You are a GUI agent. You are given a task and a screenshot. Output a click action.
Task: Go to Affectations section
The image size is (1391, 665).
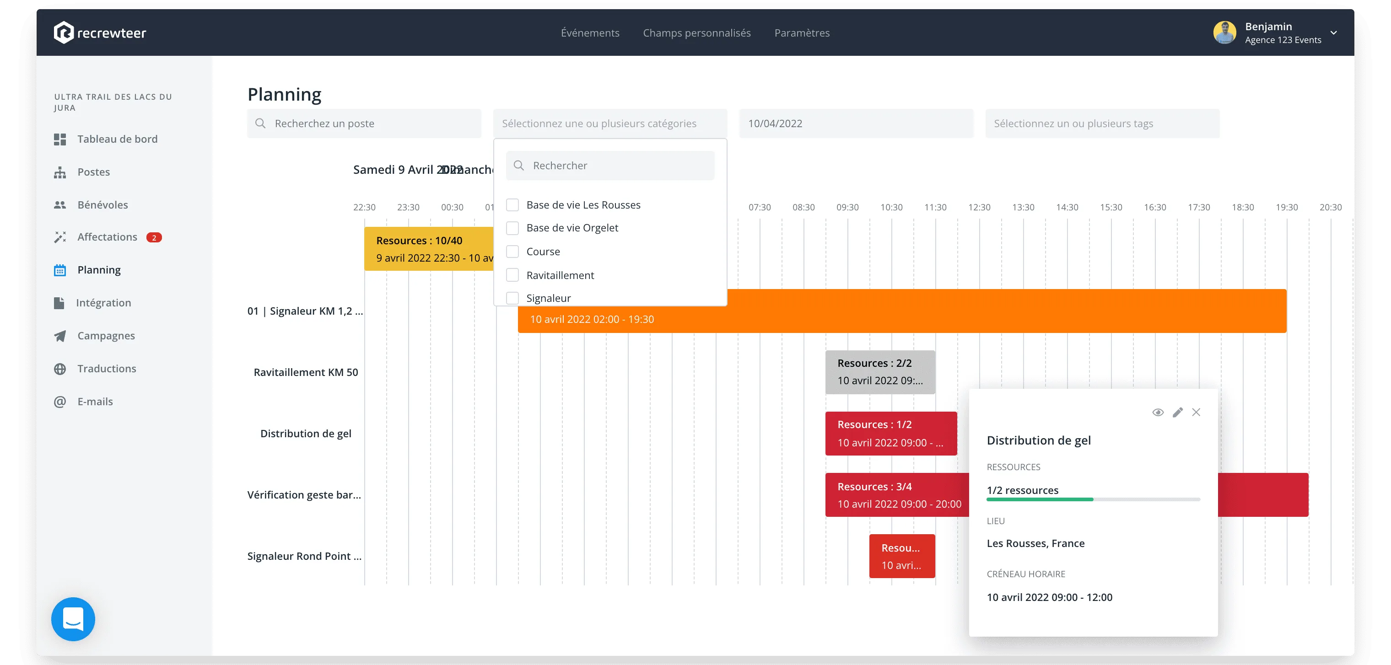(x=107, y=237)
